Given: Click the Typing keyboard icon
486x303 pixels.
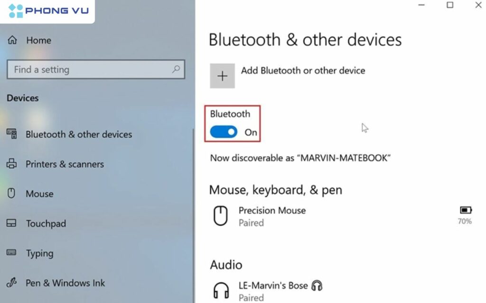Looking at the screenshot, I should pyautogui.click(x=11, y=253).
